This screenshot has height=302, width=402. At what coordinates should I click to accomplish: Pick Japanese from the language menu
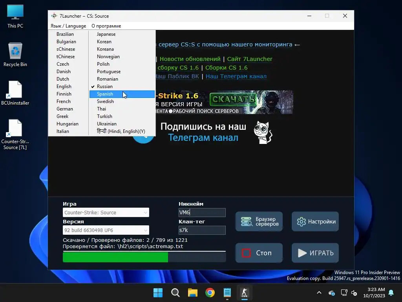pyautogui.click(x=122, y=34)
